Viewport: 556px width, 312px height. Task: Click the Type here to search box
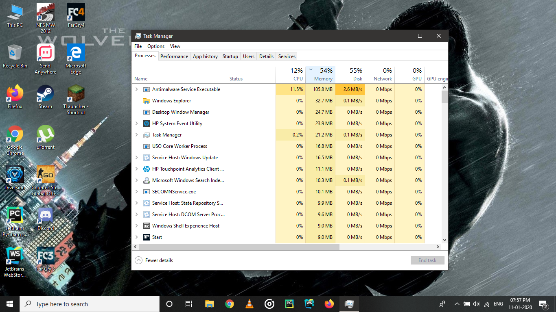pos(90,304)
